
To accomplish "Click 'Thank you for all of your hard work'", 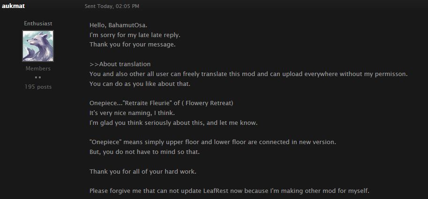I will [x=143, y=171].
